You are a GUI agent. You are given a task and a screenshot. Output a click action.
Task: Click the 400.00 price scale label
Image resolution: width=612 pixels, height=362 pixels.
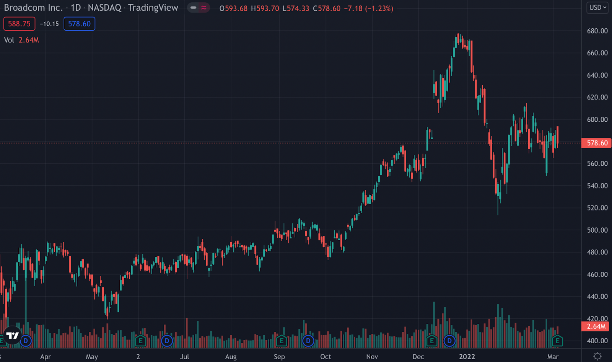pos(597,341)
